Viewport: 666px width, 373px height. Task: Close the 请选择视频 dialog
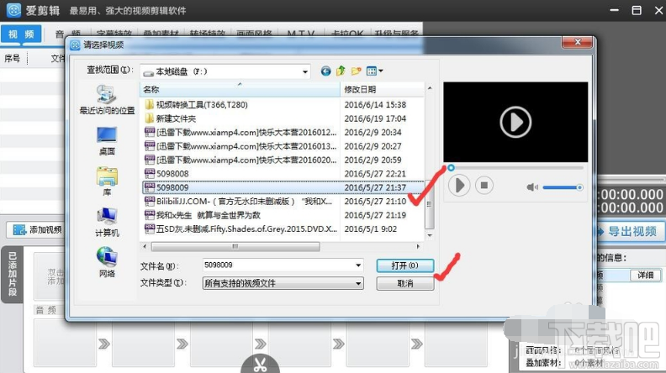coord(577,42)
